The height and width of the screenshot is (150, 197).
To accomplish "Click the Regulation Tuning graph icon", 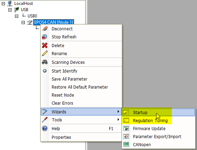I will 126,120.
